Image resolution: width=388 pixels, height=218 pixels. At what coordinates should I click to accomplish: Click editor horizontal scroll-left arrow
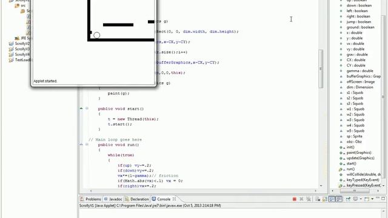coord(91,191)
